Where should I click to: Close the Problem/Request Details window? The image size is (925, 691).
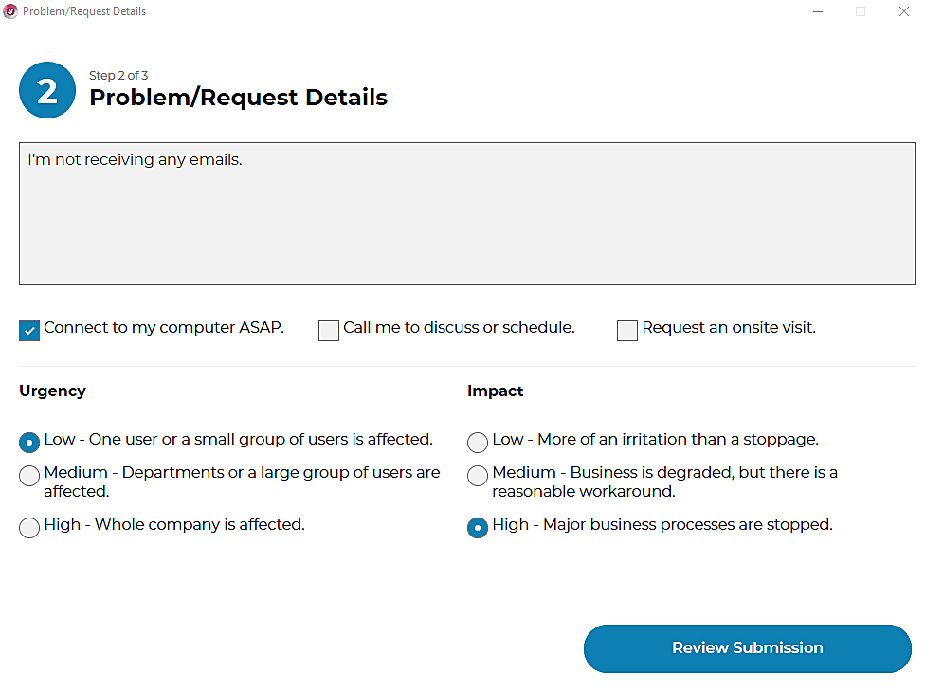click(x=903, y=11)
